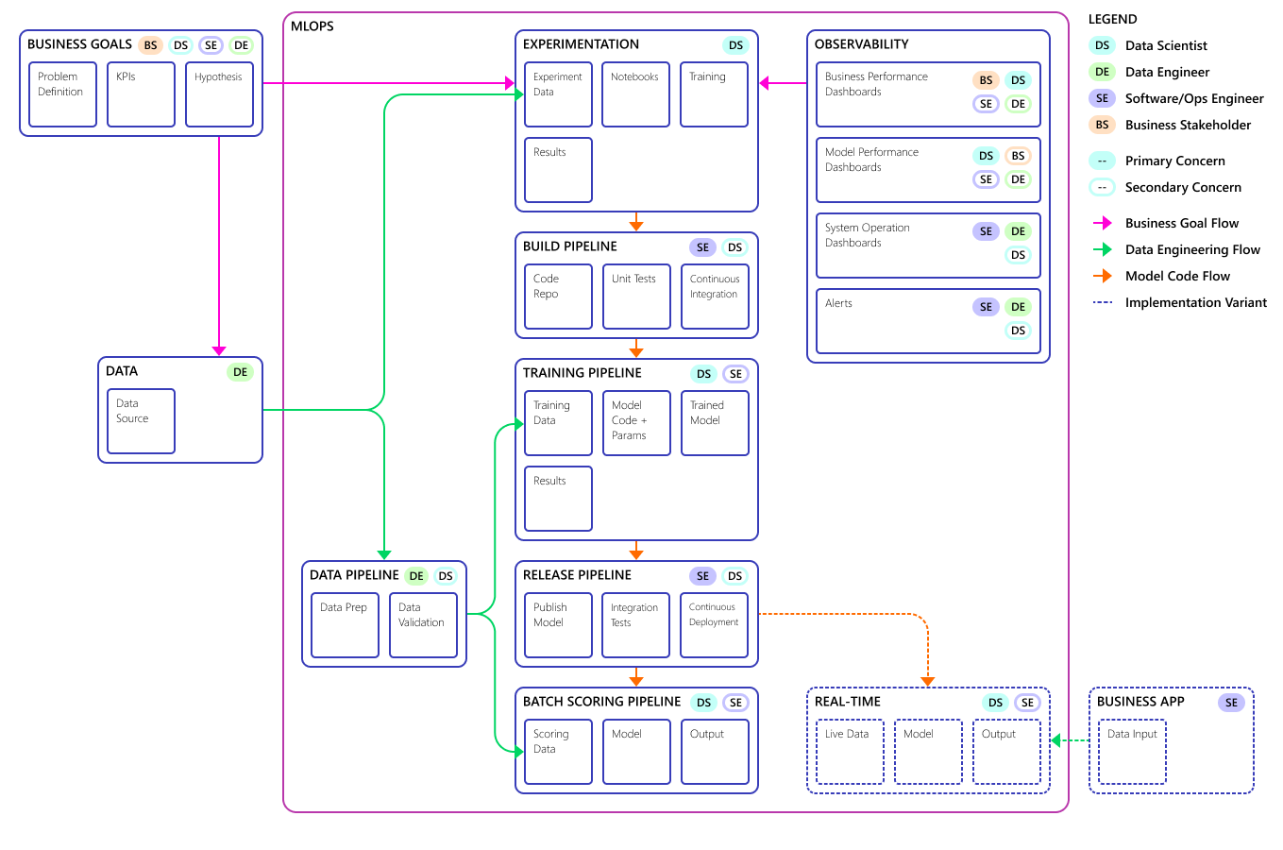The height and width of the screenshot is (850, 1283).
Task: Click the dashed Implementation Variant legend line
Action: [1102, 302]
